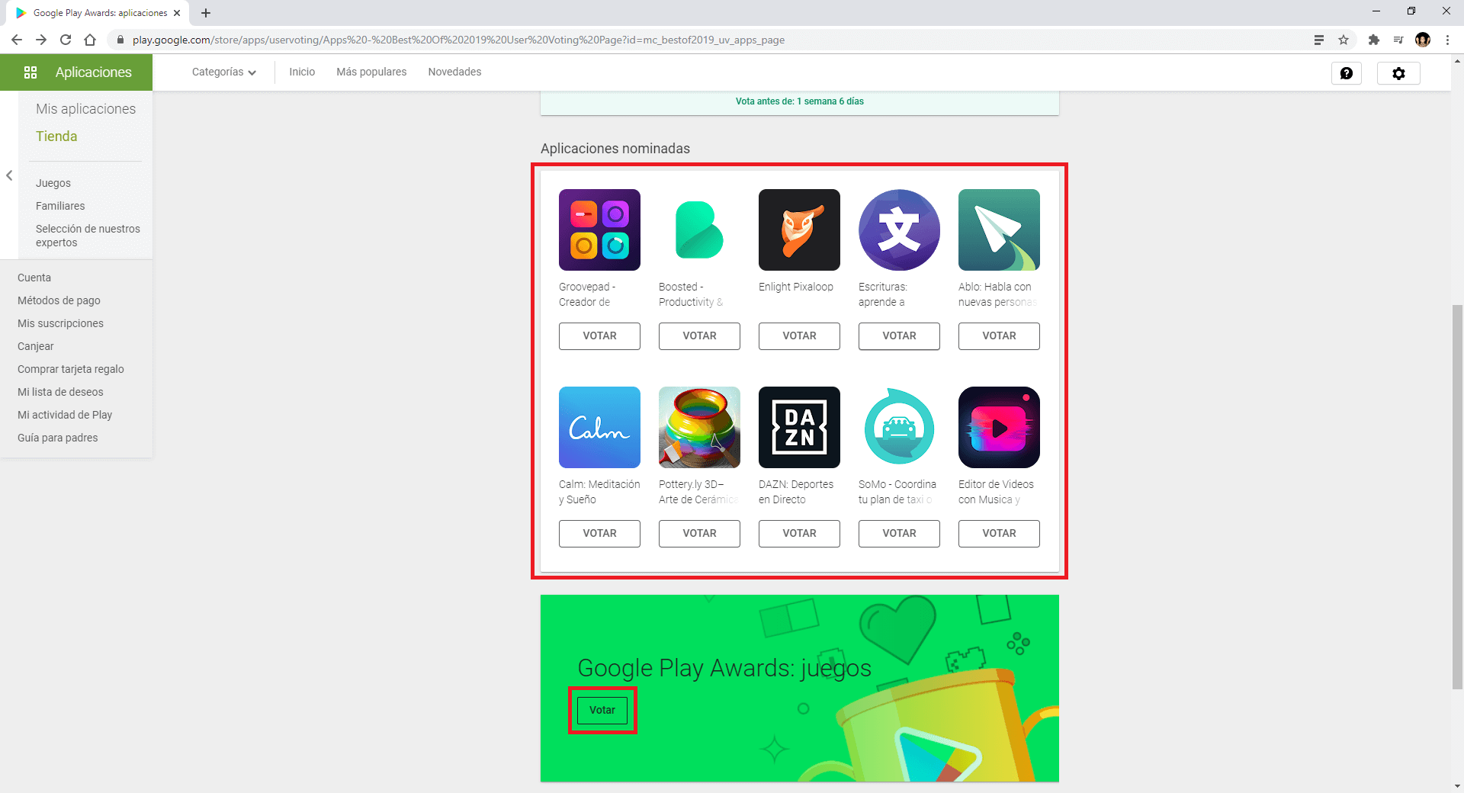Vote for Escrituras with VOTAR

899,336
